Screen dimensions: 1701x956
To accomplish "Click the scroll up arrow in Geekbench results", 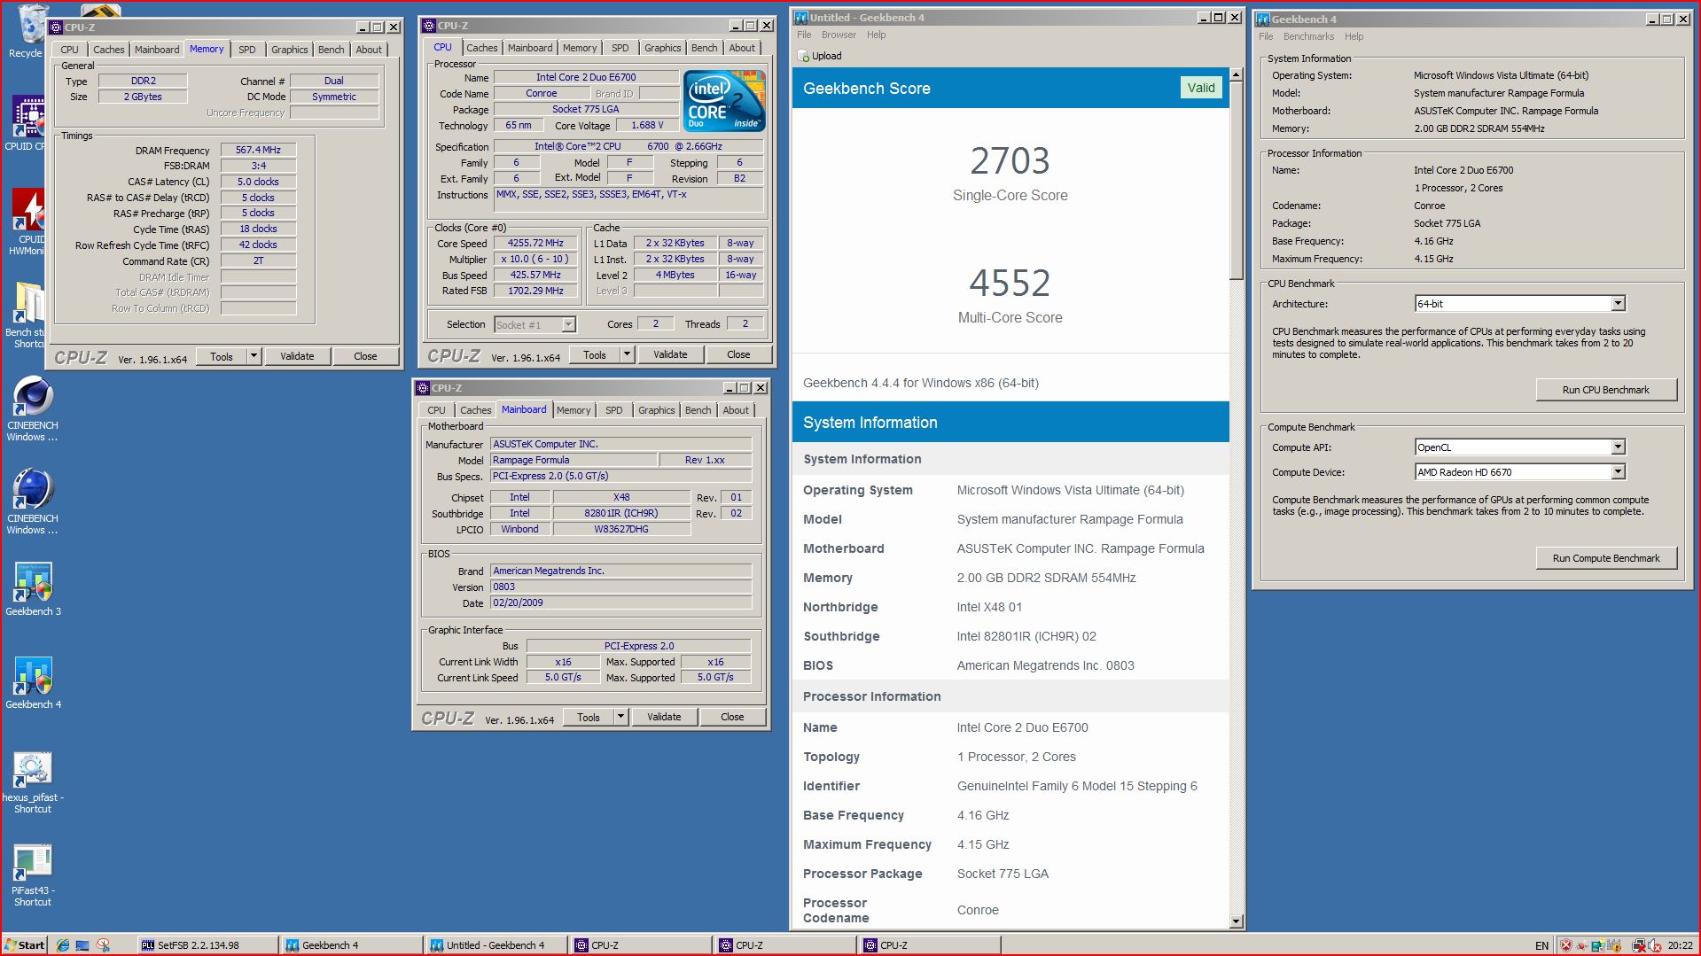I will [x=1237, y=74].
